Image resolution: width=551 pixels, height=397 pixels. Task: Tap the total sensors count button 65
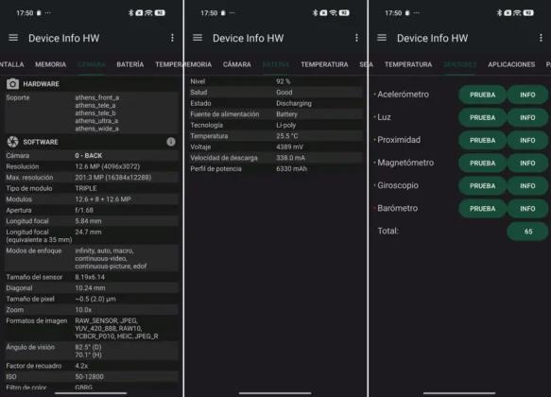point(527,232)
